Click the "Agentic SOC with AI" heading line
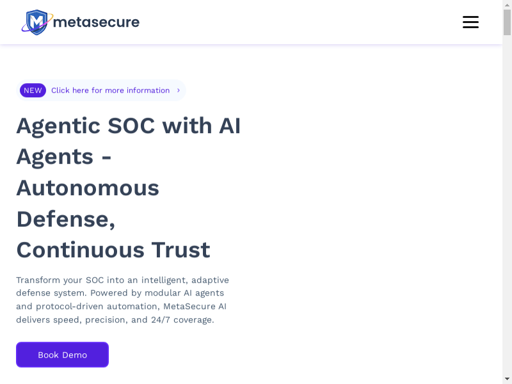 click(x=128, y=125)
